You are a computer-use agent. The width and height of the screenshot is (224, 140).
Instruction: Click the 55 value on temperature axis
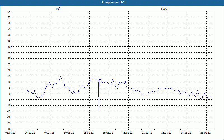click(9, 29)
